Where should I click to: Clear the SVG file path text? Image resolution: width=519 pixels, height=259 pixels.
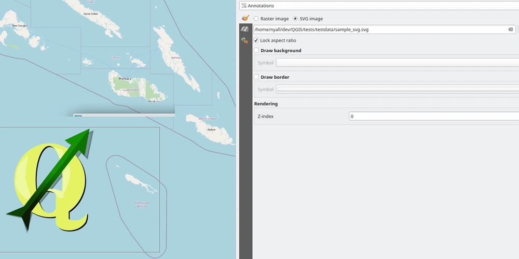click(511, 30)
